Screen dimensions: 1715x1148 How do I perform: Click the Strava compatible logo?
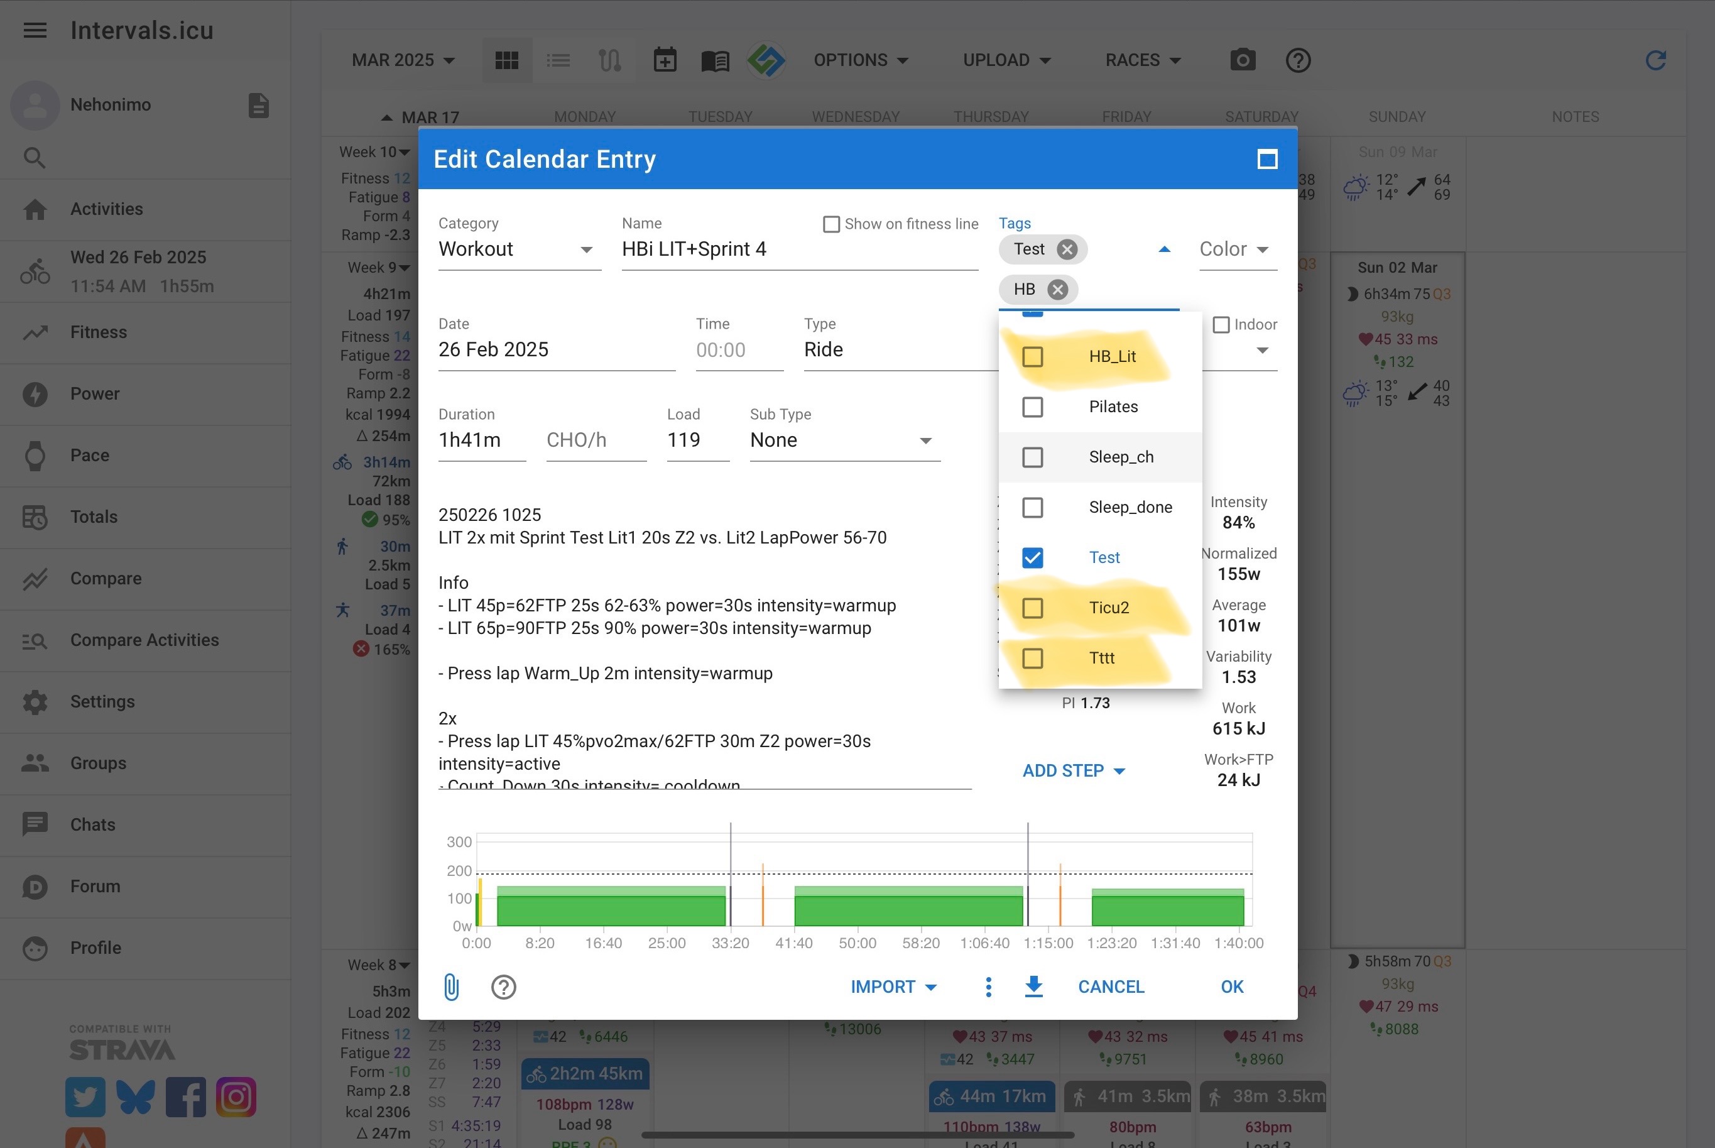pyautogui.click(x=121, y=1042)
